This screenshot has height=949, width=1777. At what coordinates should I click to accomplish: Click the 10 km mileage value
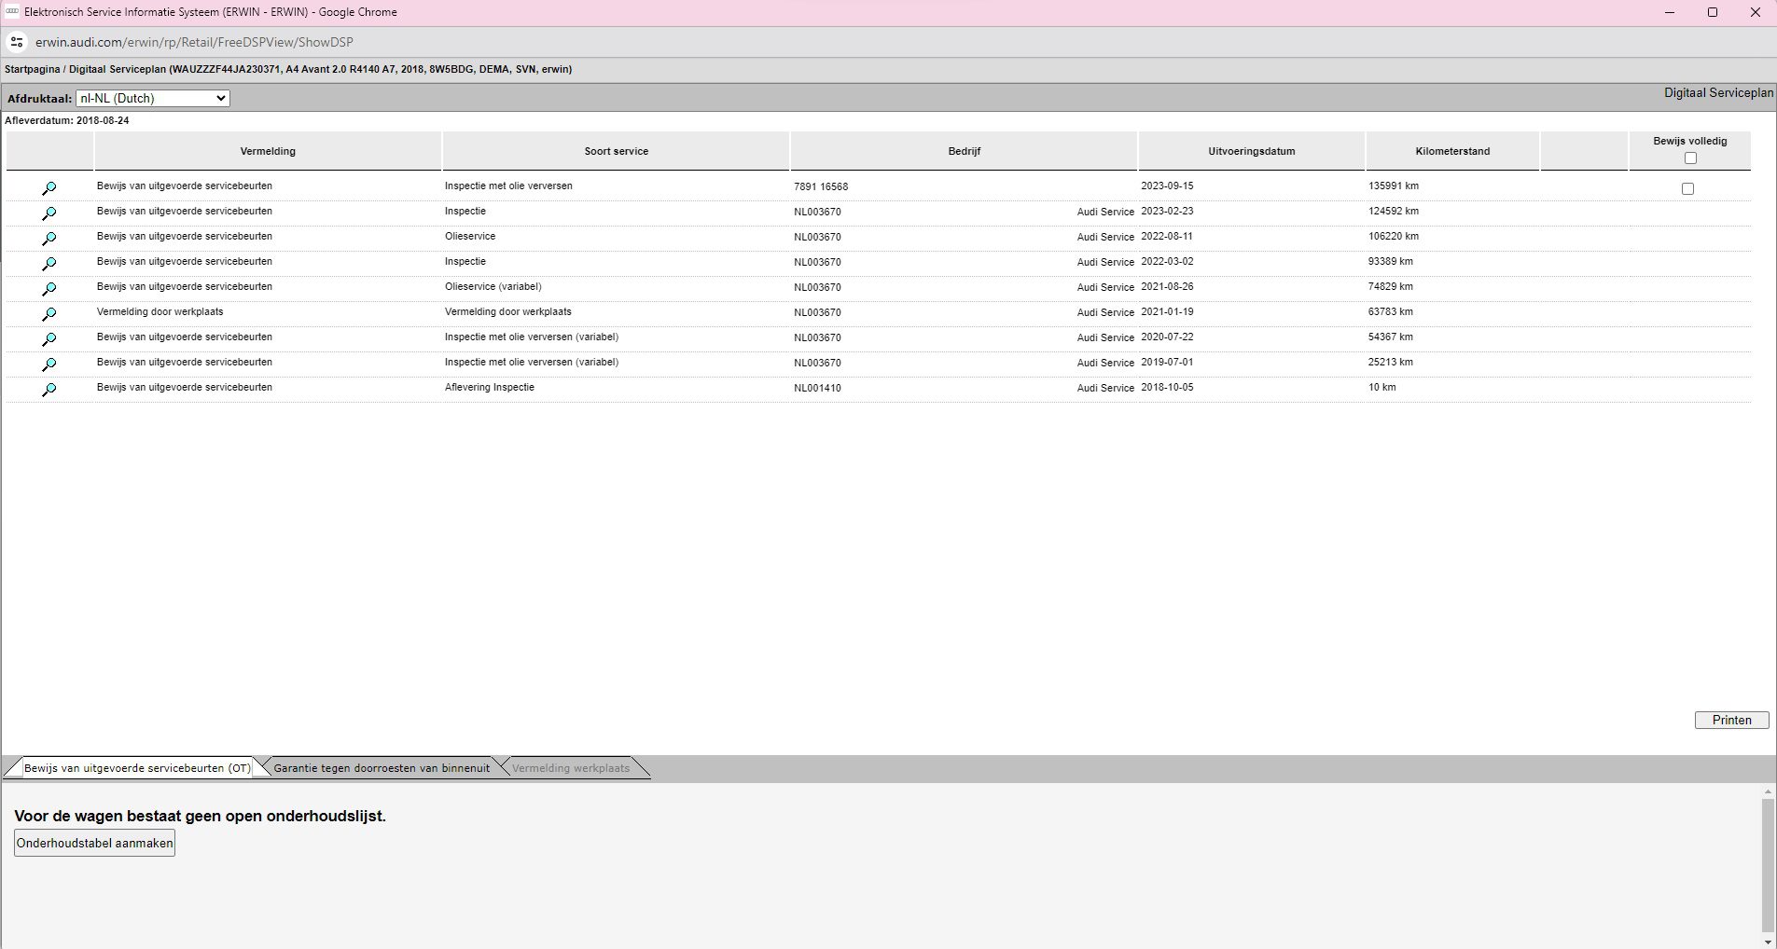[x=1382, y=387]
